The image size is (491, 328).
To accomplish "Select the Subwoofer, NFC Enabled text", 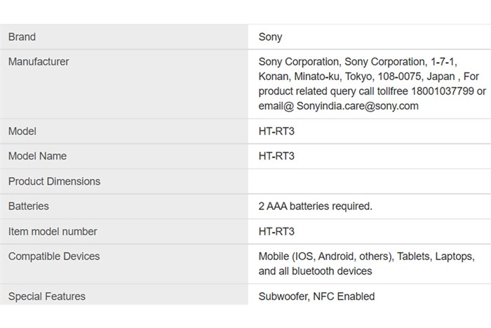I will click(x=316, y=296).
